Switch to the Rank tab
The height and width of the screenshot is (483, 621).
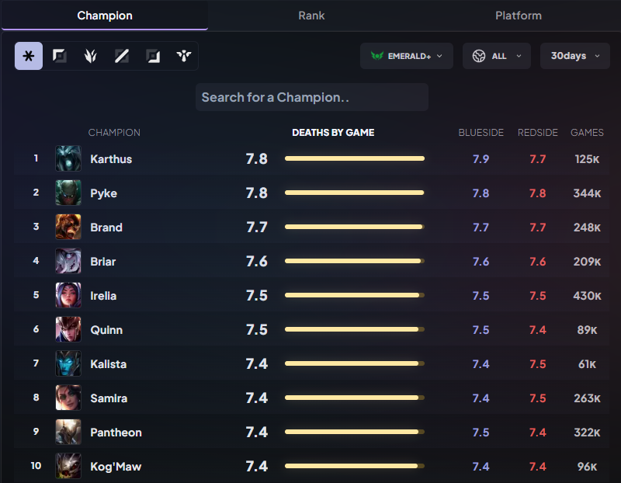coord(311,16)
